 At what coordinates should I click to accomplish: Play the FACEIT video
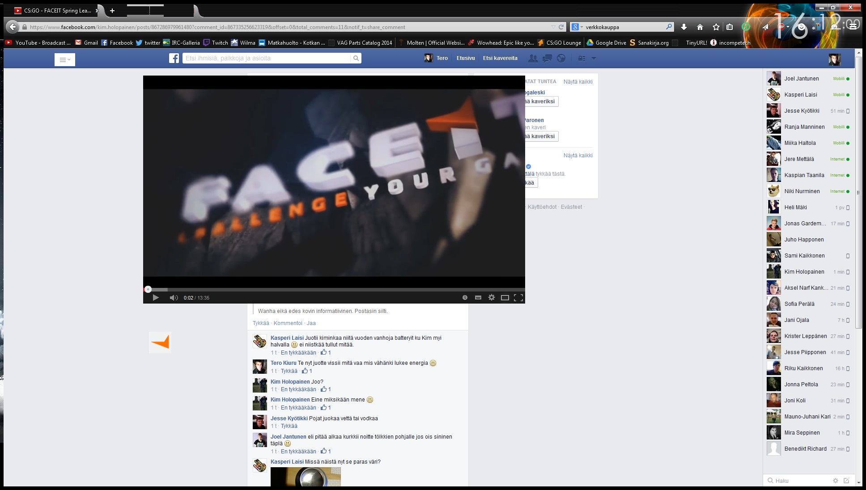156,298
